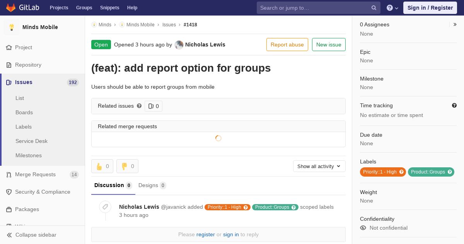
Task: Open the Labels sidebar item
Action: tap(24, 127)
